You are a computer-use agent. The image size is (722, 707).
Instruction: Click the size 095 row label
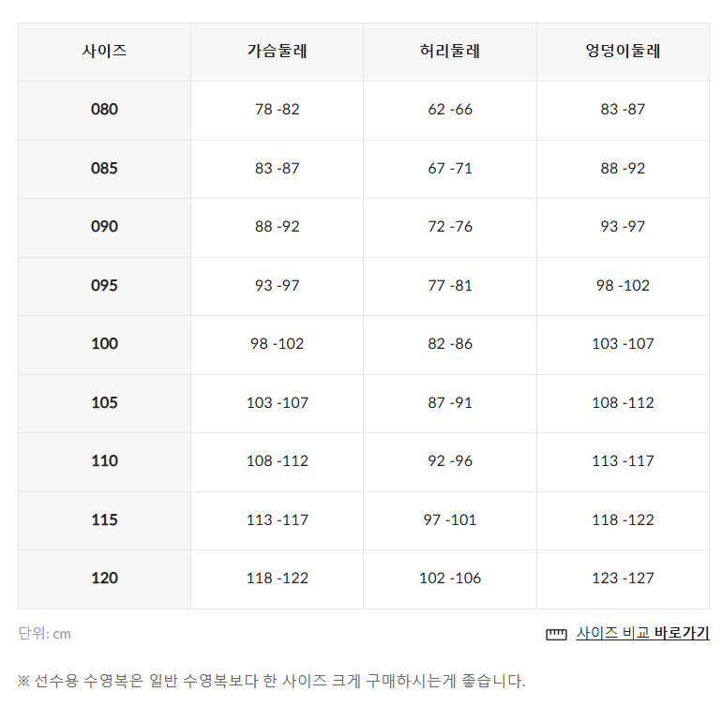point(104,286)
